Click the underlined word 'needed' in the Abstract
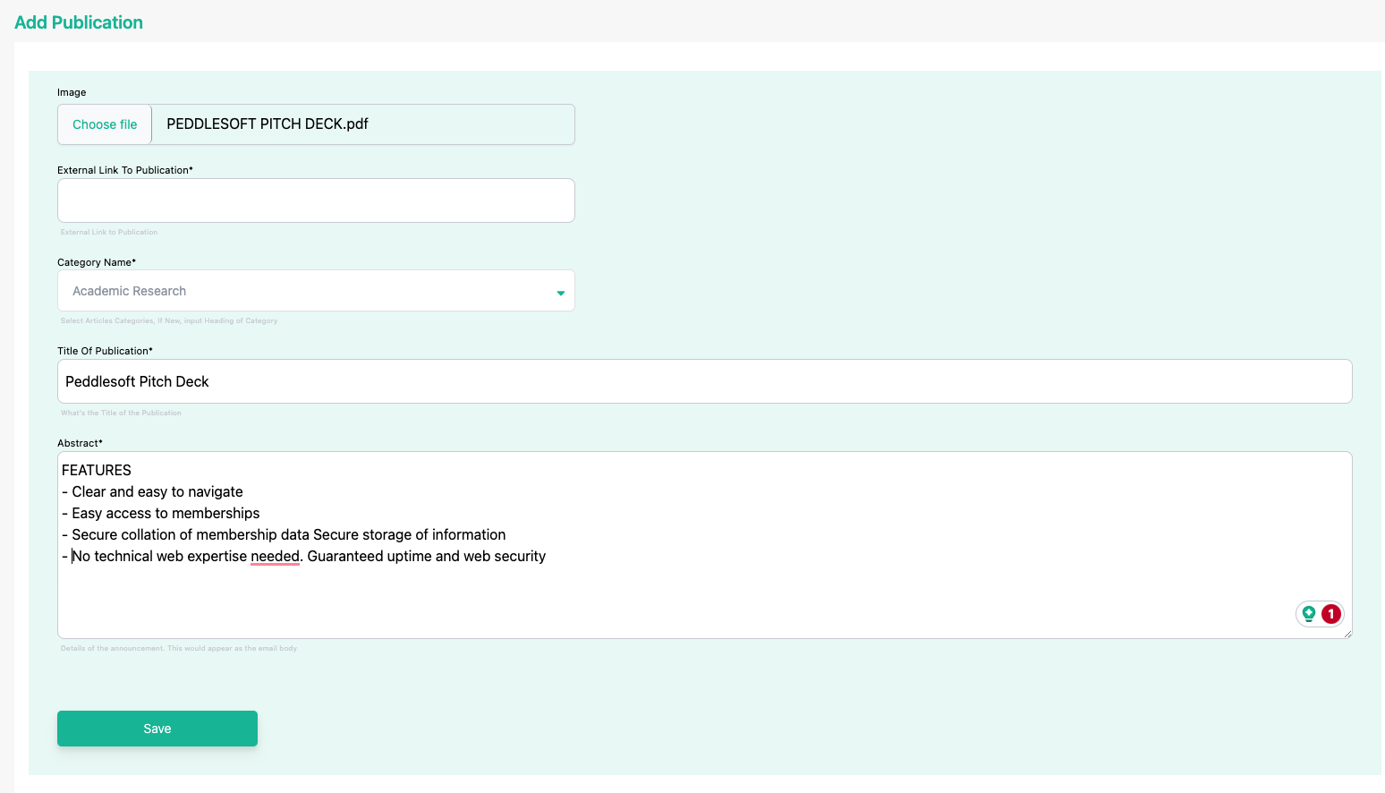 (x=275, y=557)
